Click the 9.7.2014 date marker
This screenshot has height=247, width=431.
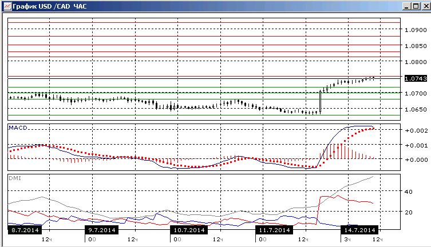pyautogui.click(x=102, y=230)
